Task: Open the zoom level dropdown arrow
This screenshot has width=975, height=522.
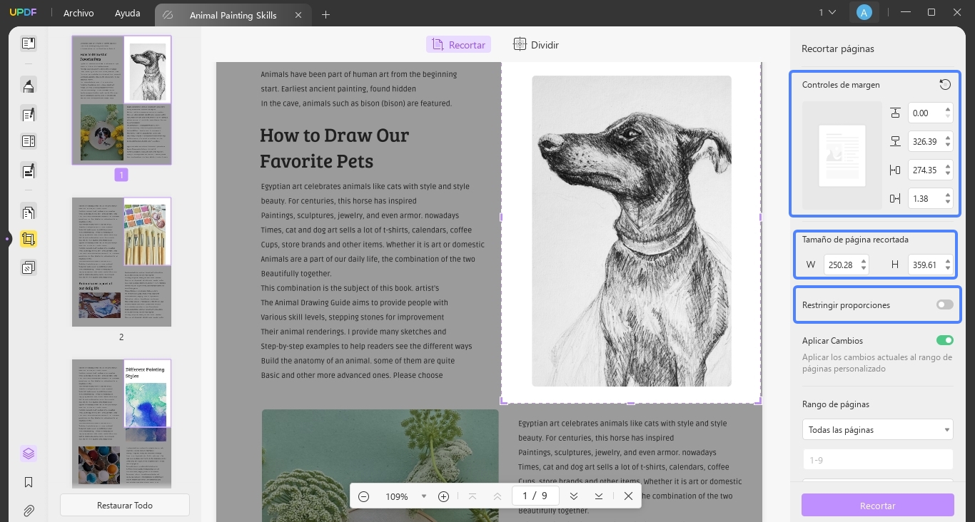Action: point(423,496)
